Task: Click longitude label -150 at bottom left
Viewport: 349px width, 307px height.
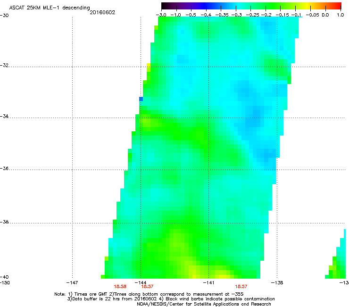Action: (5, 283)
